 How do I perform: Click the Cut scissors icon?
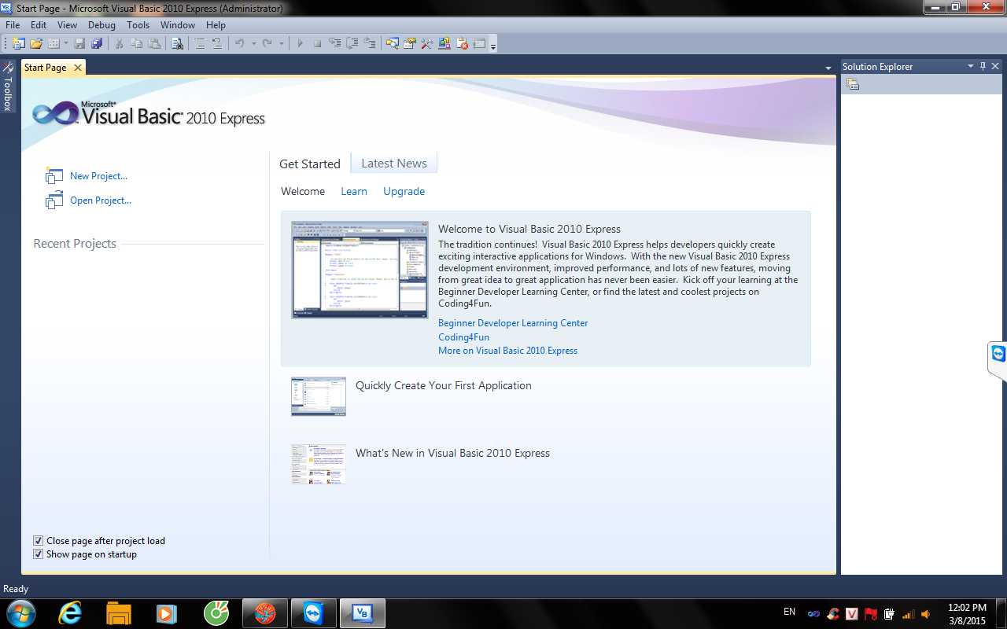pos(120,43)
